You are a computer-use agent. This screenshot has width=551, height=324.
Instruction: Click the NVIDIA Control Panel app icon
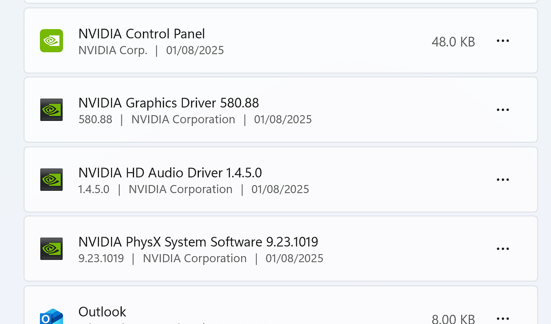click(x=51, y=40)
